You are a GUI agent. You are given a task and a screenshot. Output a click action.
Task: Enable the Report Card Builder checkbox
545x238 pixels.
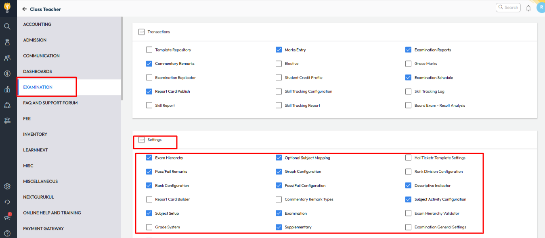click(149, 199)
